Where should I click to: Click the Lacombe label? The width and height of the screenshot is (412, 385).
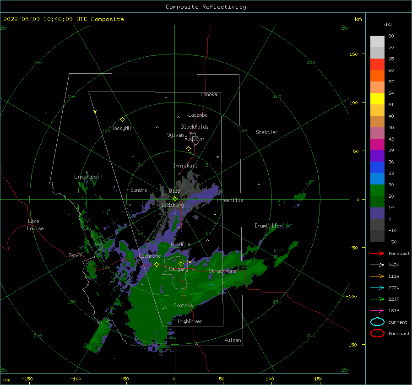coord(198,115)
